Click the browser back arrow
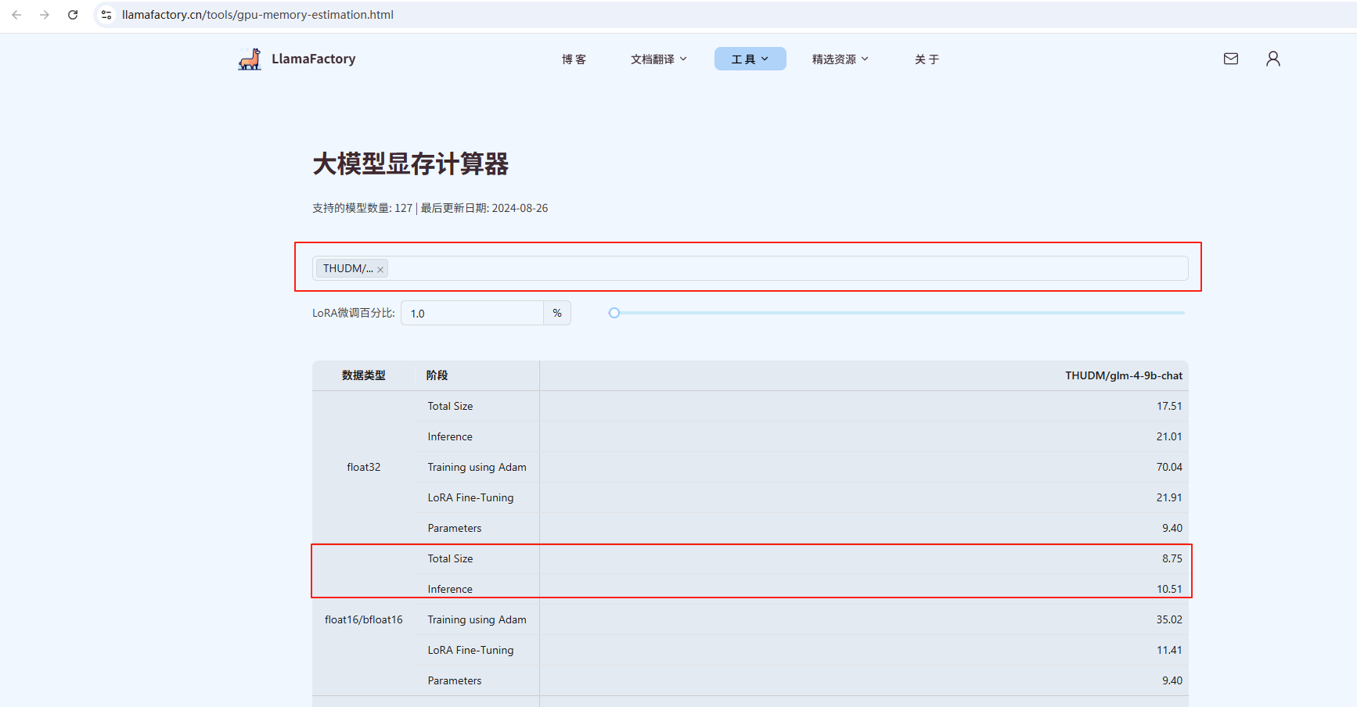The height and width of the screenshot is (707, 1357). click(x=16, y=15)
